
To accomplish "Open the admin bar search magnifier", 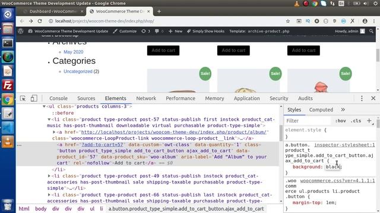I will 371,31.
